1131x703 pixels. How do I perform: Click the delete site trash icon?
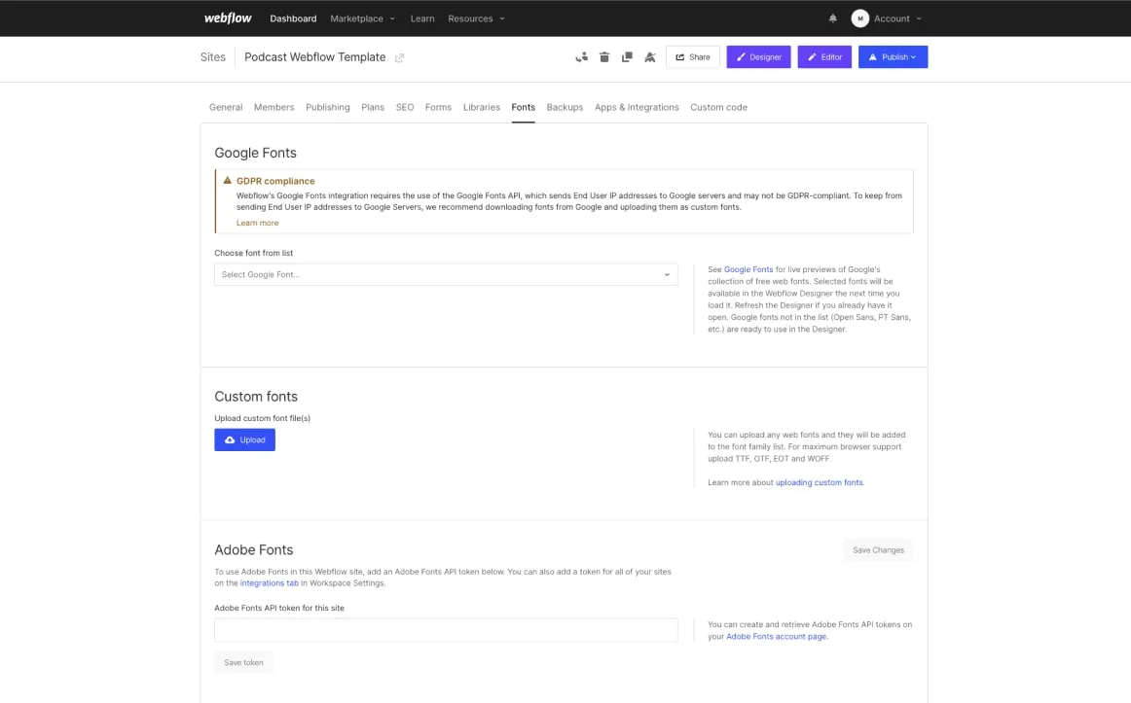click(604, 57)
